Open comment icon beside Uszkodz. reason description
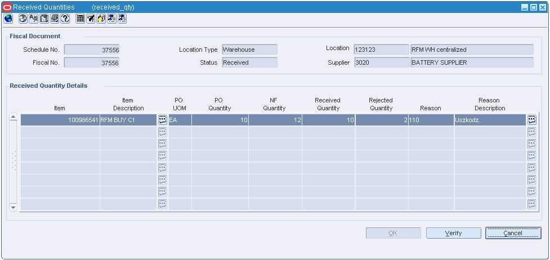 [x=532, y=120]
